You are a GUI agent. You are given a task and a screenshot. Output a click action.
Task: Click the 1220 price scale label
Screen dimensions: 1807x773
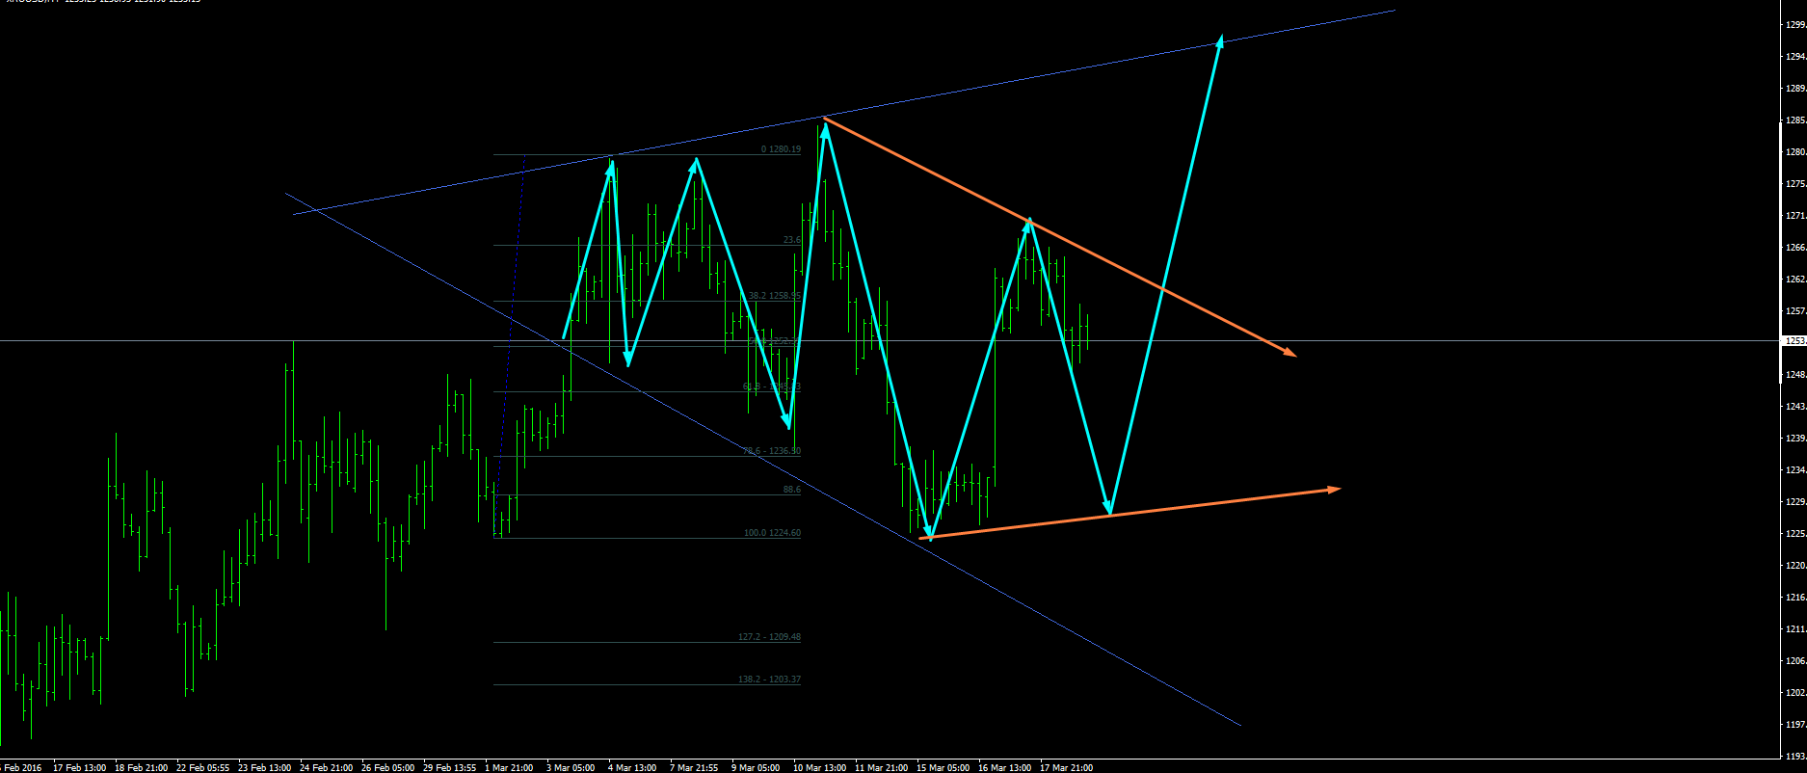click(1795, 566)
